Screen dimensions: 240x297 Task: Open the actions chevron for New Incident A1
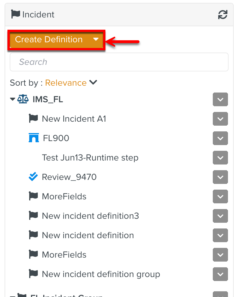(x=220, y=119)
